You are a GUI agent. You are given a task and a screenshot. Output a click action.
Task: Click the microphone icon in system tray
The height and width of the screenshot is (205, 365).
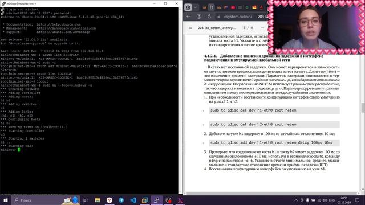pos(307,200)
